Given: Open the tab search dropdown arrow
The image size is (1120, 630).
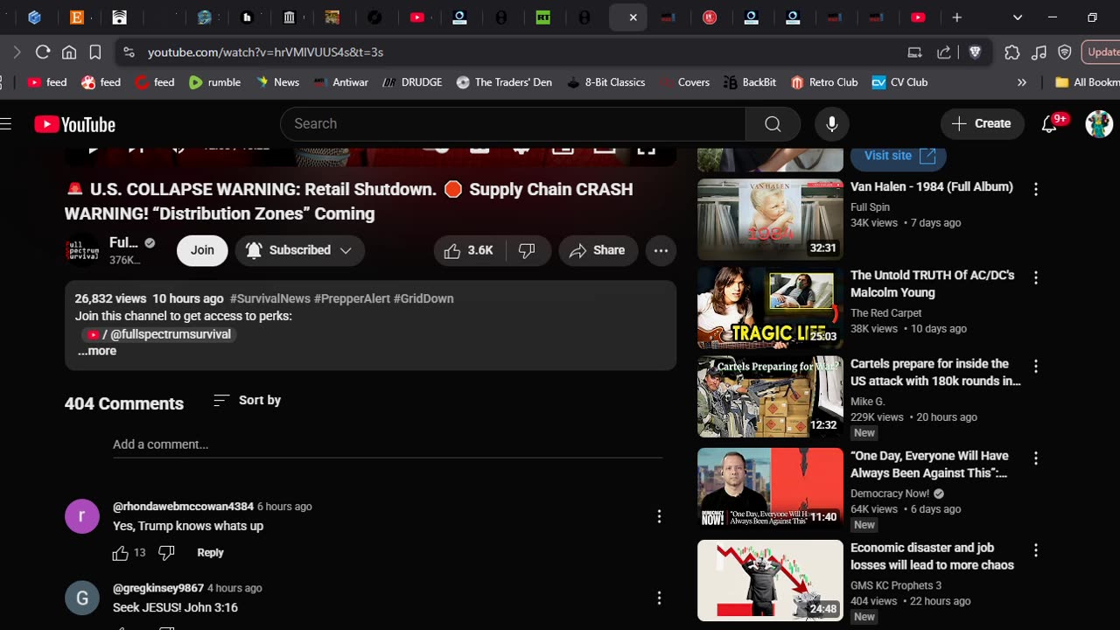Looking at the screenshot, I should (1017, 17).
